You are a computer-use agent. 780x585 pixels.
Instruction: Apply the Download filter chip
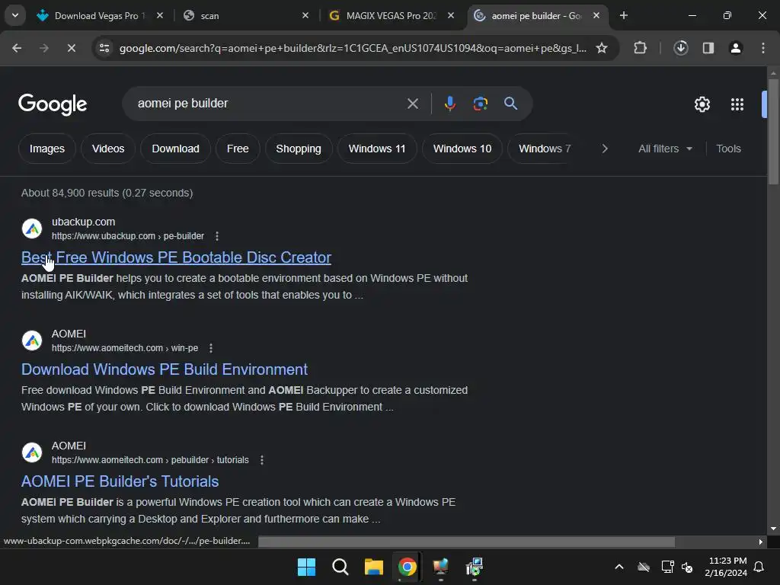175,149
